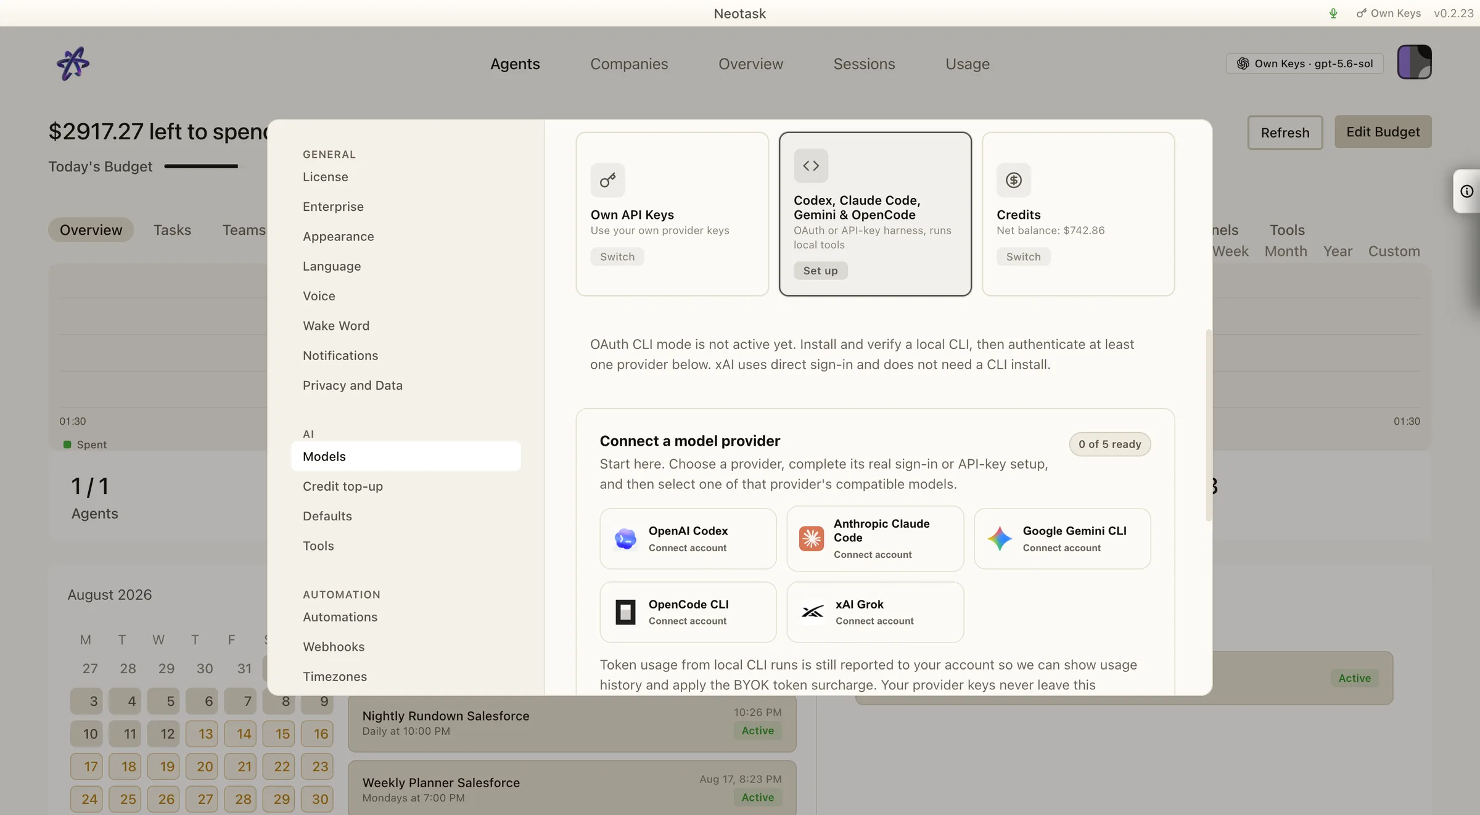Connect the OpenAI Codex account
1480x815 pixels.
point(688,539)
